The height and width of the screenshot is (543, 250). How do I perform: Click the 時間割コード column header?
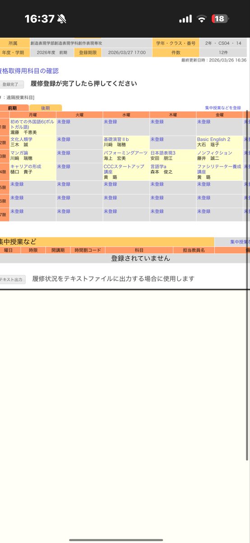click(88, 250)
